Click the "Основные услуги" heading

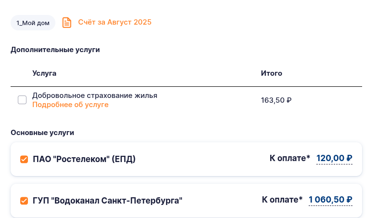point(42,133)
